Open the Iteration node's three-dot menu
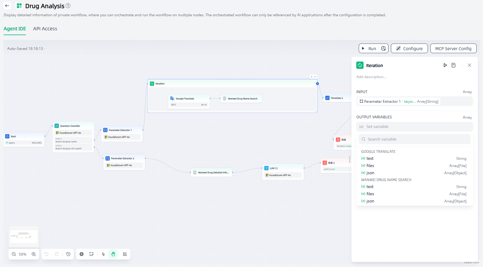 tap(315, 77)
